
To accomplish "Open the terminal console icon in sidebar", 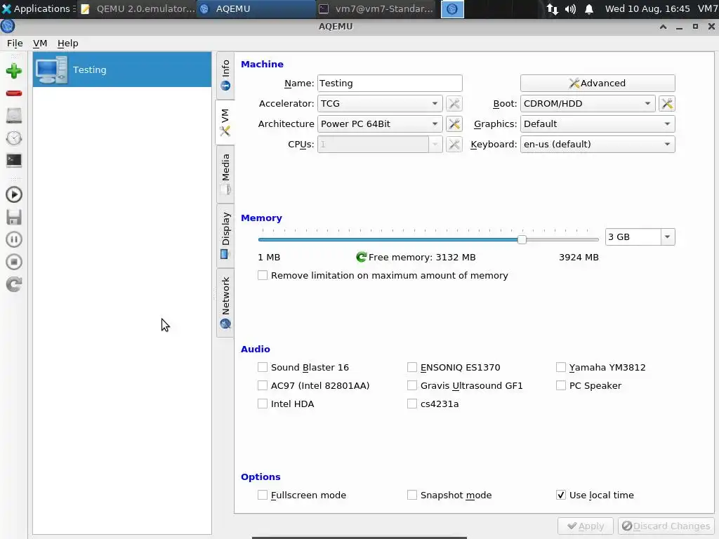I will (14, 161).
